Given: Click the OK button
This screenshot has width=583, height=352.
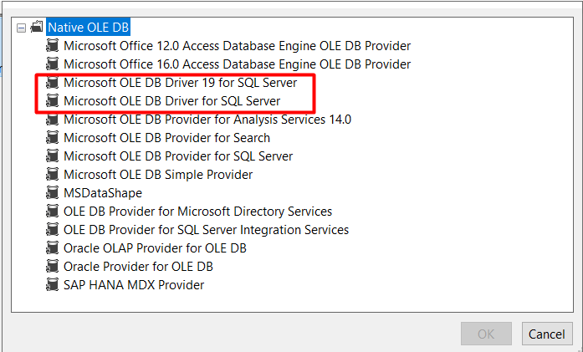Looking at the screenshot, I should click(486, 334).
